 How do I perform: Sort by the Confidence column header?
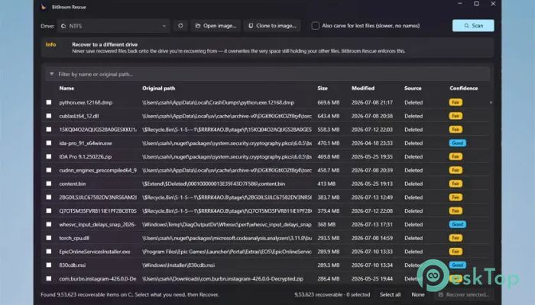click(464, 88)
